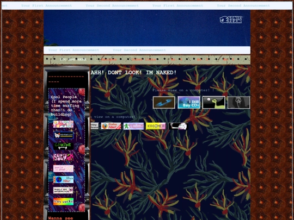Open the Other Links nav item
The image size is (294, 220).
pos(144,60)
